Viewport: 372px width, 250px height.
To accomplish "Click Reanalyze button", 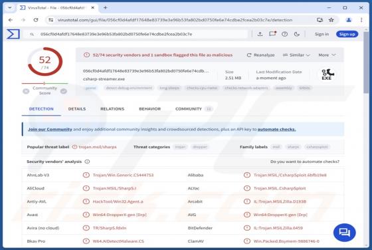I will [x=260, y=55].
